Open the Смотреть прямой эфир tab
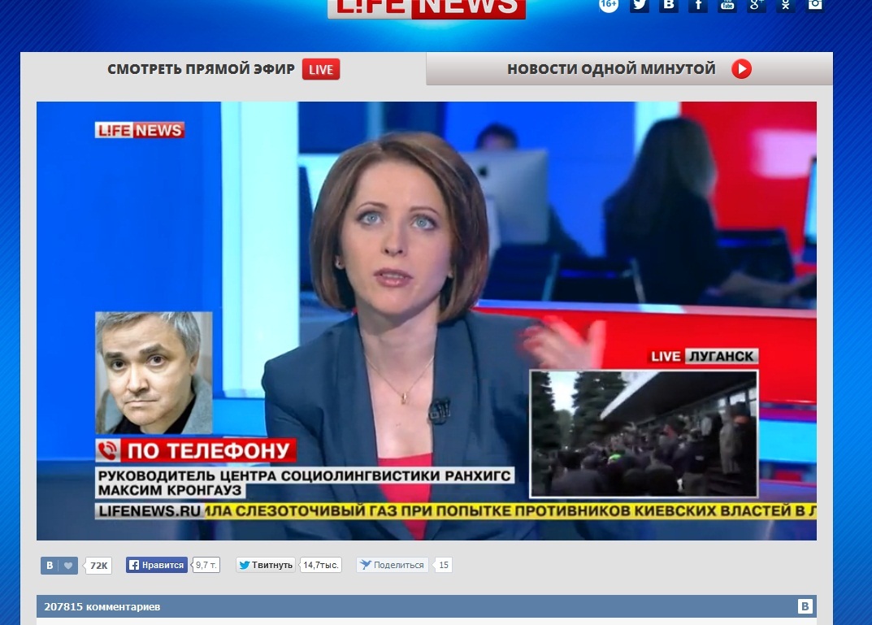The image size is (872, 625). pyautogui.click(x=223, y=69)
